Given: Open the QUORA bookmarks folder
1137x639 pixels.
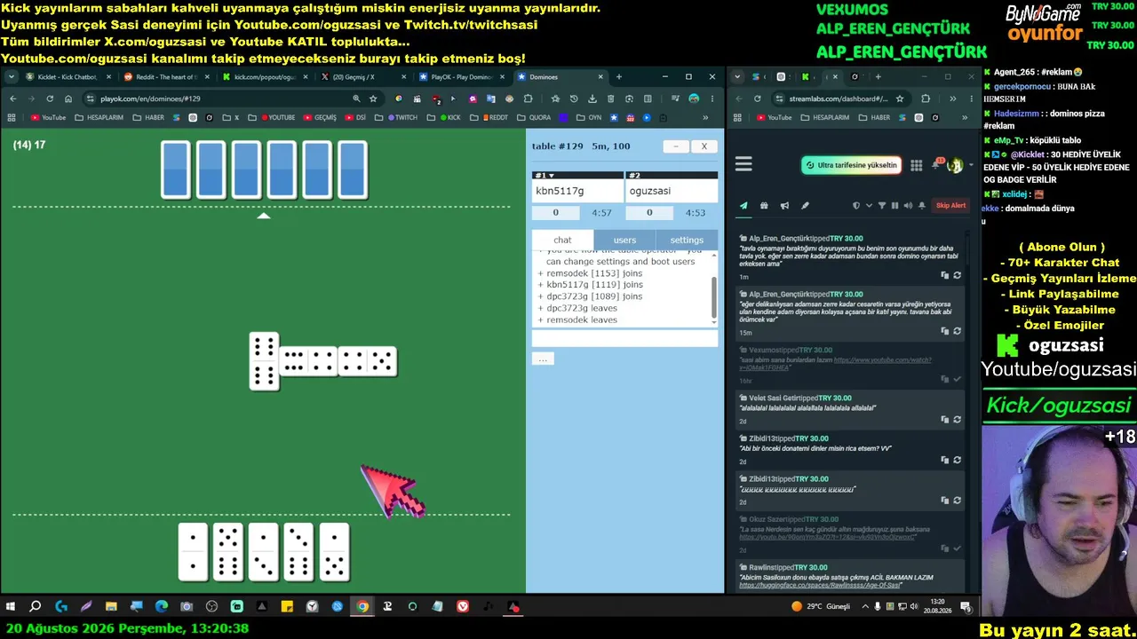Looking at the screenshot, I should [x=535, y=117].
